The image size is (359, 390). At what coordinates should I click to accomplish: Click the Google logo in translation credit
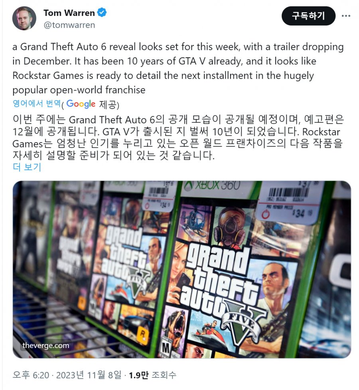pyautogui.click(x=81, y=104)
